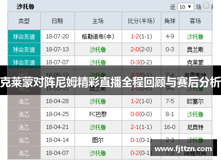
Task: Click score 2-0(2-0)
Action: point(141,50)
